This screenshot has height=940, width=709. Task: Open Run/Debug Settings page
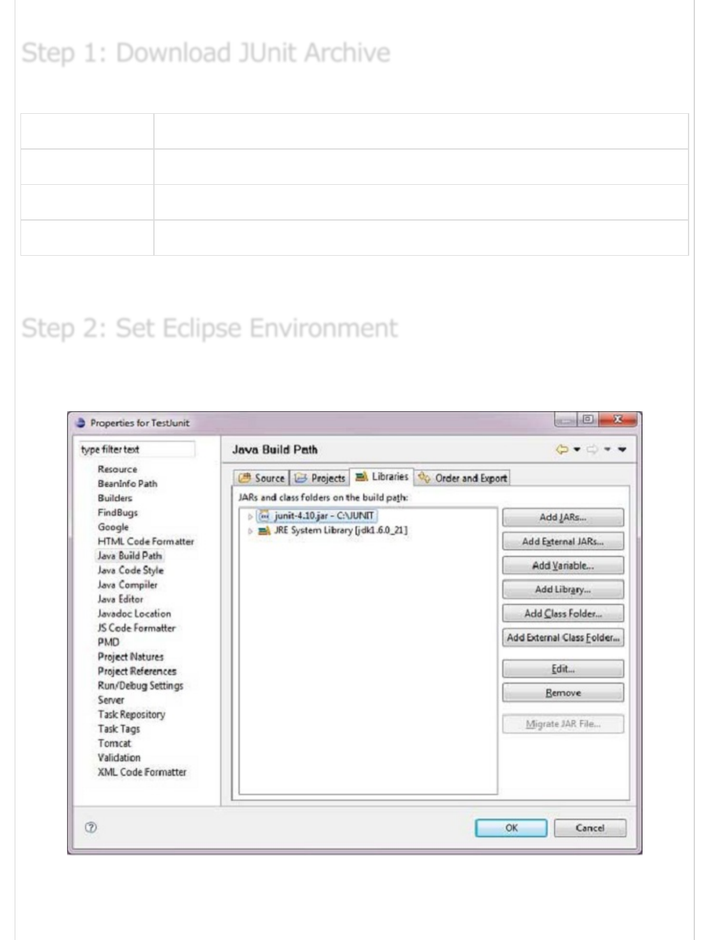coord(141,685)
